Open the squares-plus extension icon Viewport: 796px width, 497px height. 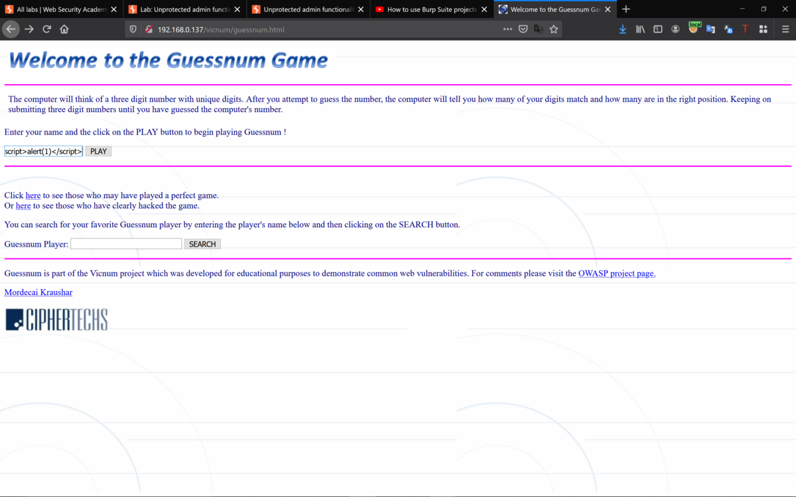tap(763, 29)
